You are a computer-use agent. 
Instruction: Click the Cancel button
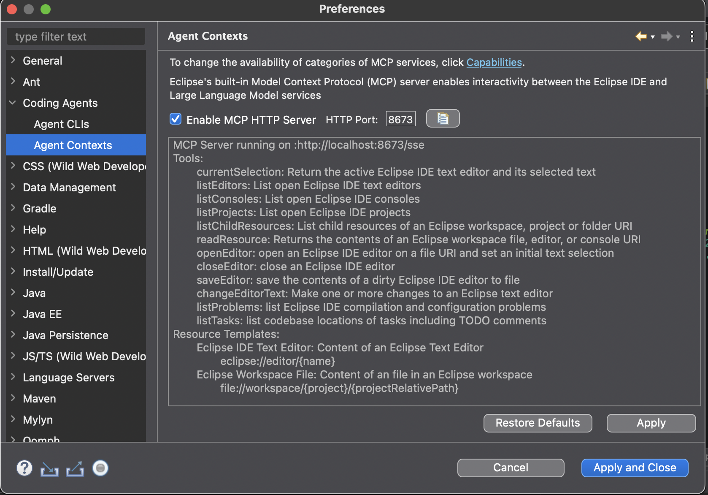[511, 468]
